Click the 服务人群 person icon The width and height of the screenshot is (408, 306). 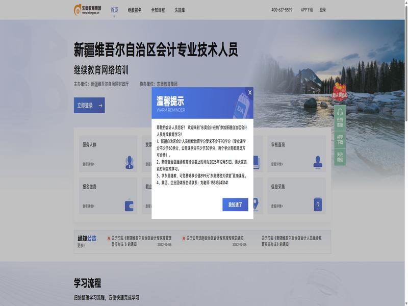[x=130, y=162]
